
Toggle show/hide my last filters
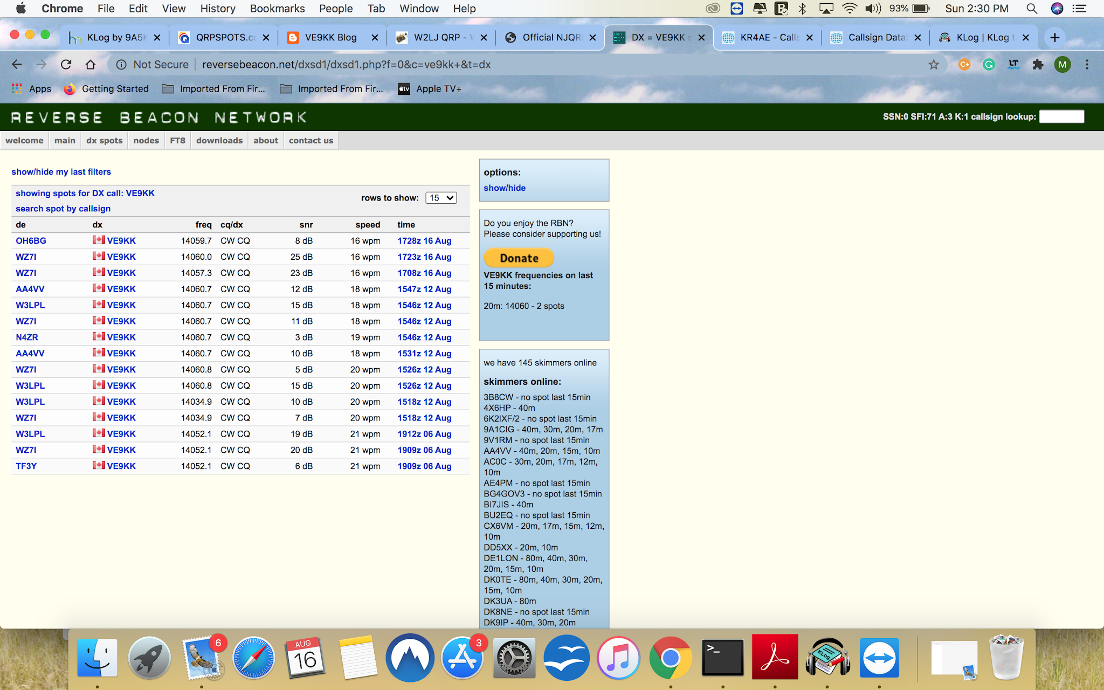click(x=61, y=172)
